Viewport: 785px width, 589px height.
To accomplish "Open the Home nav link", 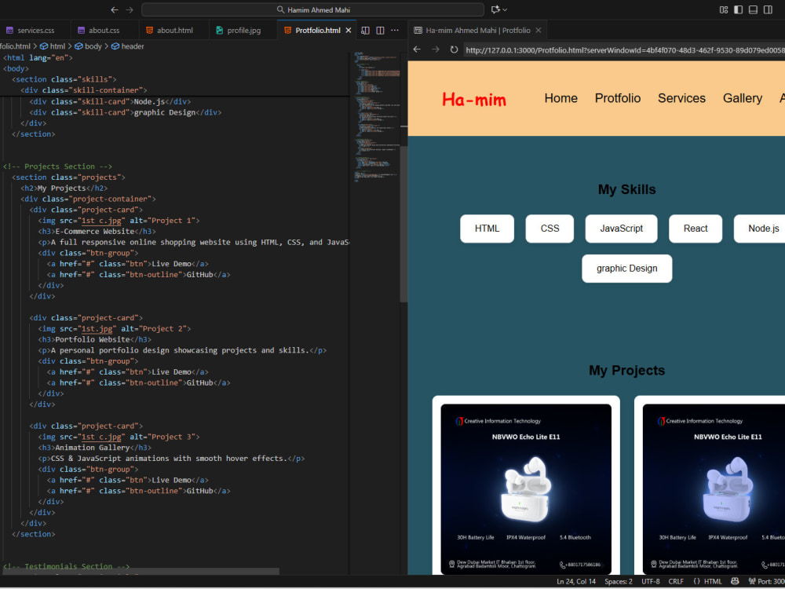I will [560, 98].
